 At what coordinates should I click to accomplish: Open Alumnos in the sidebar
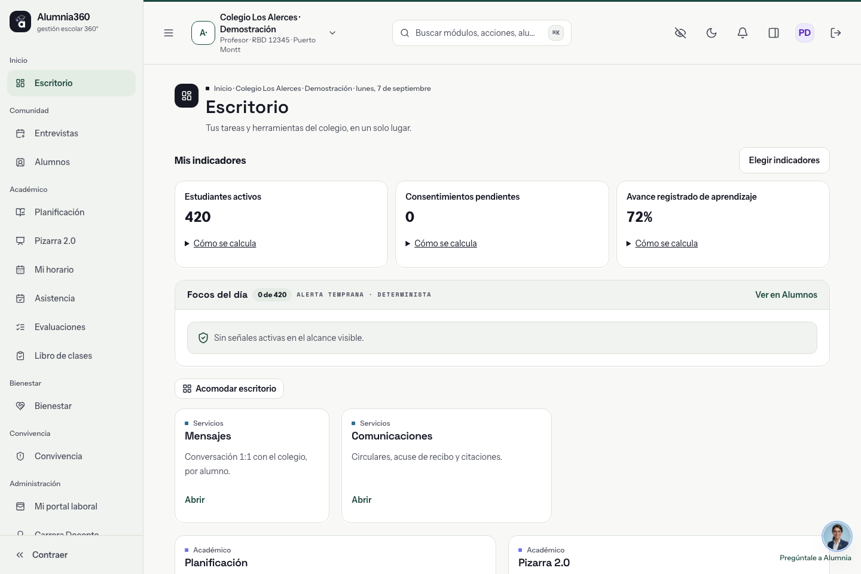pyautogui.click(x=72, y=162)
